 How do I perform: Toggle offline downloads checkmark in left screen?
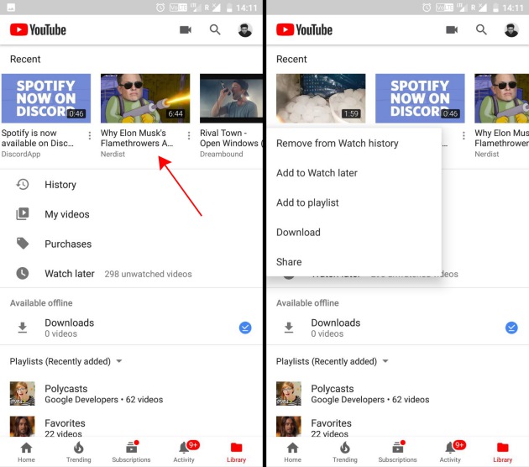click(x=245, y=328)
